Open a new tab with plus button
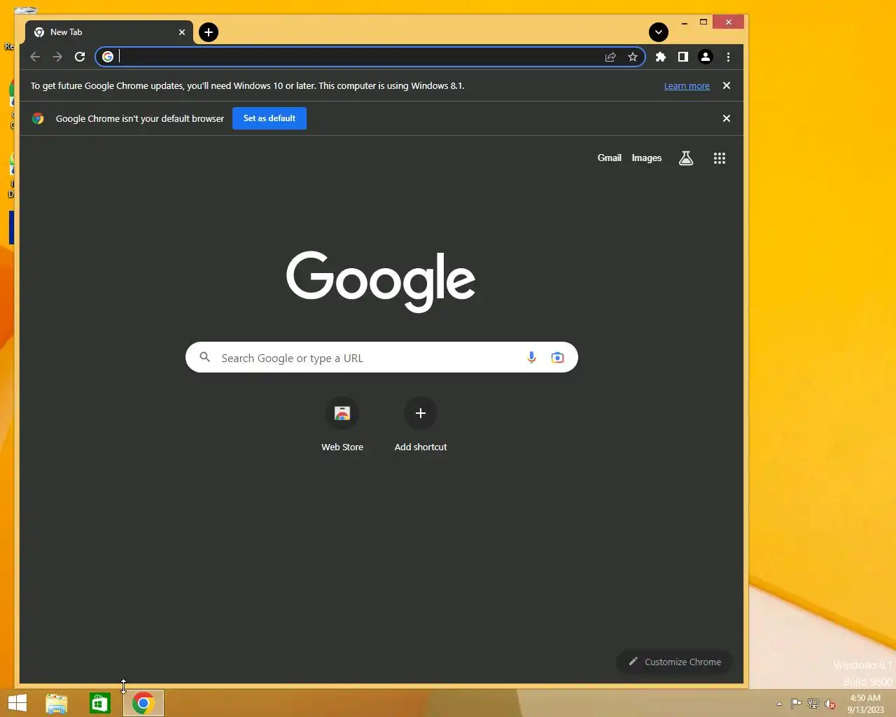Image resolution: width=896 pixels, height=717 pixels. [209, 32]
